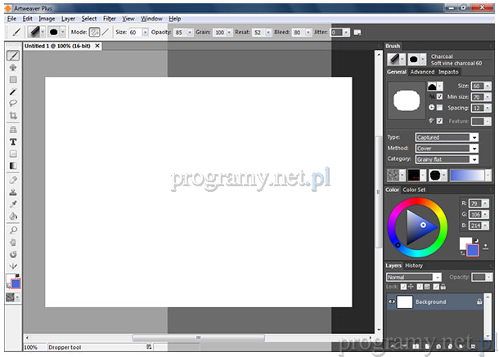Enable the Spacing checkbox

pos(439,108)
